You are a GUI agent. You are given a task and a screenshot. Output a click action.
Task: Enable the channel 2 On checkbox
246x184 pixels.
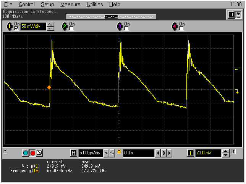(x=71, y=29)
